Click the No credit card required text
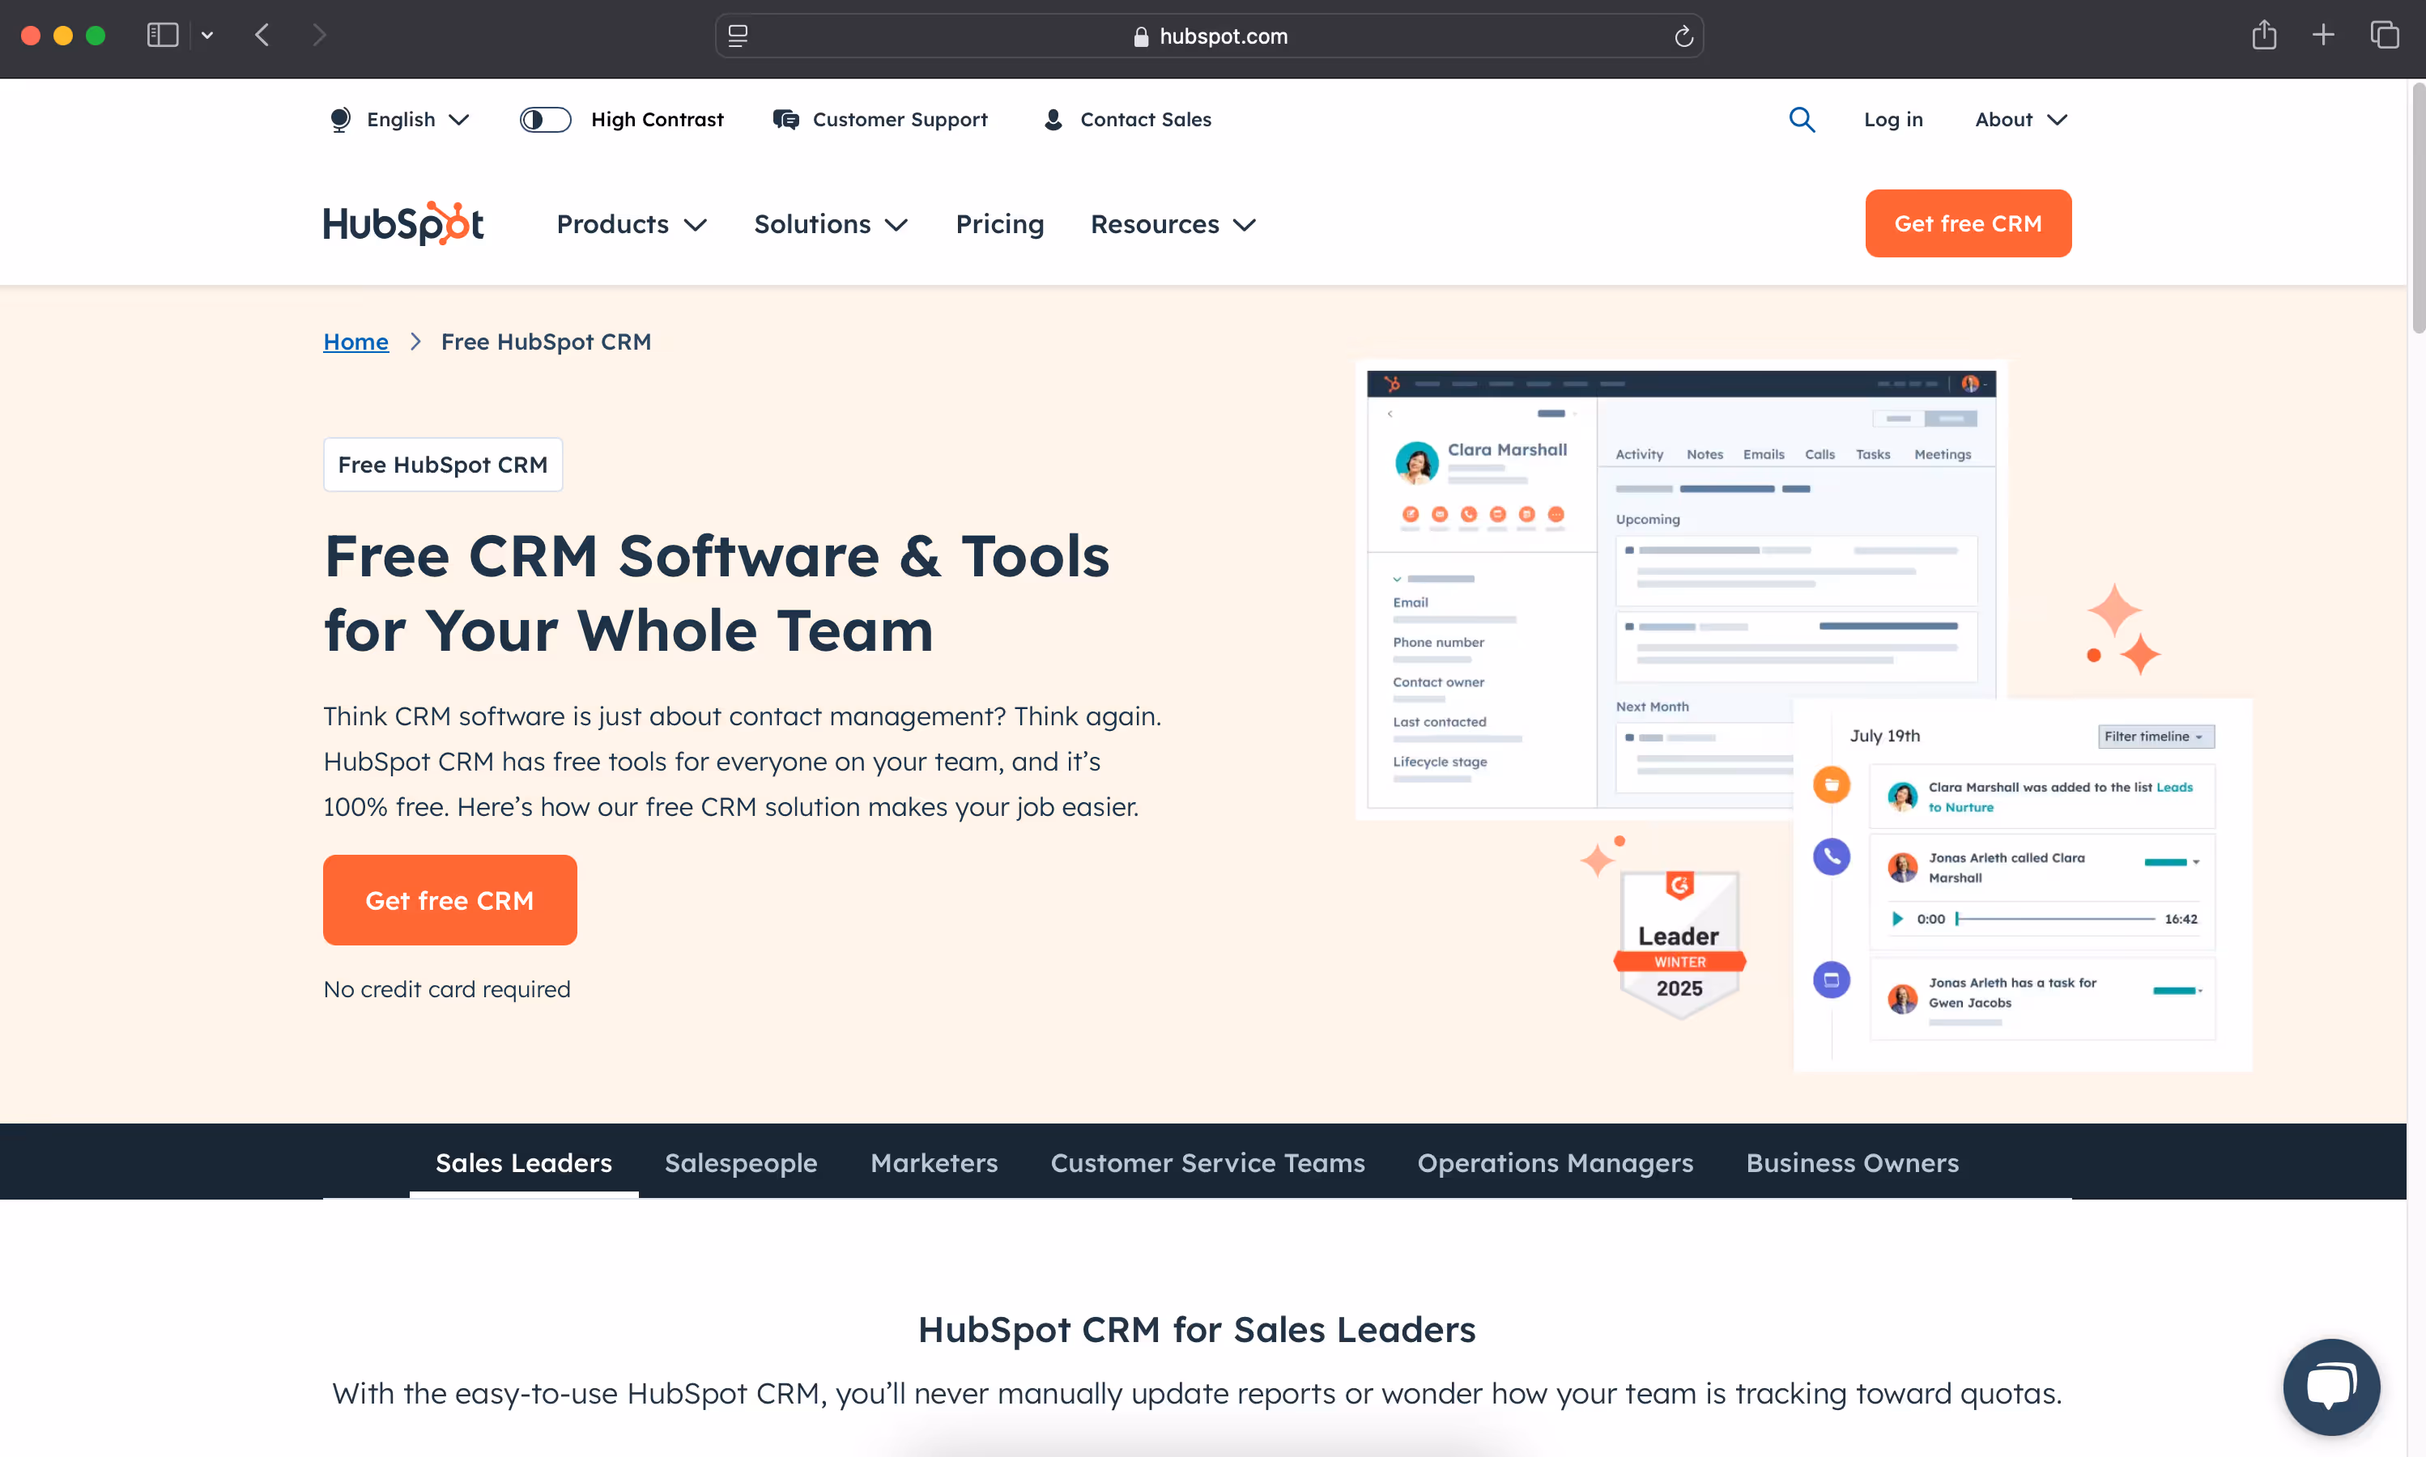 tap(447, 990)
